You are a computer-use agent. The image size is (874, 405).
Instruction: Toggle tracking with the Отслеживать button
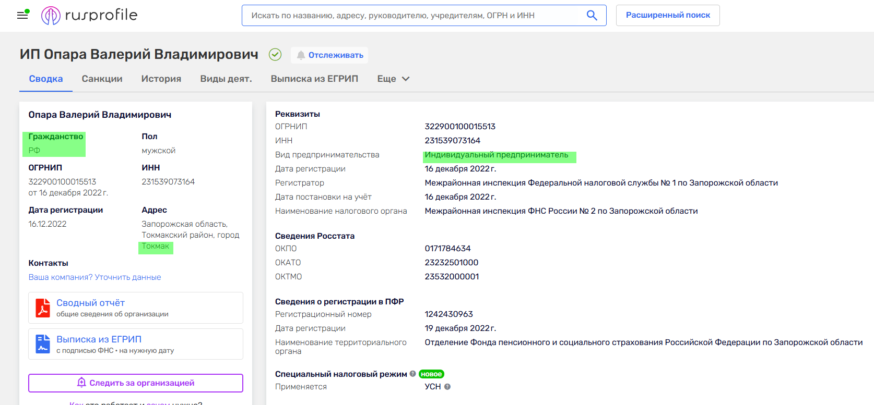coord(329,55)
